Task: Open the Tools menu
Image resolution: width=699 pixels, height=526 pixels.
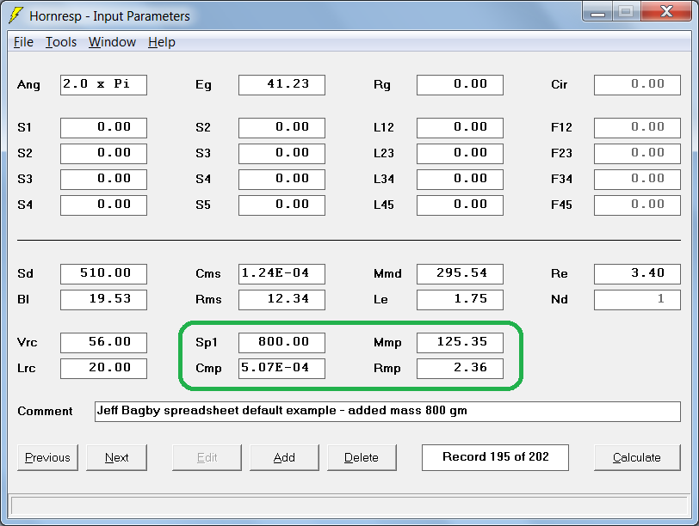Action: click(61, 42)
